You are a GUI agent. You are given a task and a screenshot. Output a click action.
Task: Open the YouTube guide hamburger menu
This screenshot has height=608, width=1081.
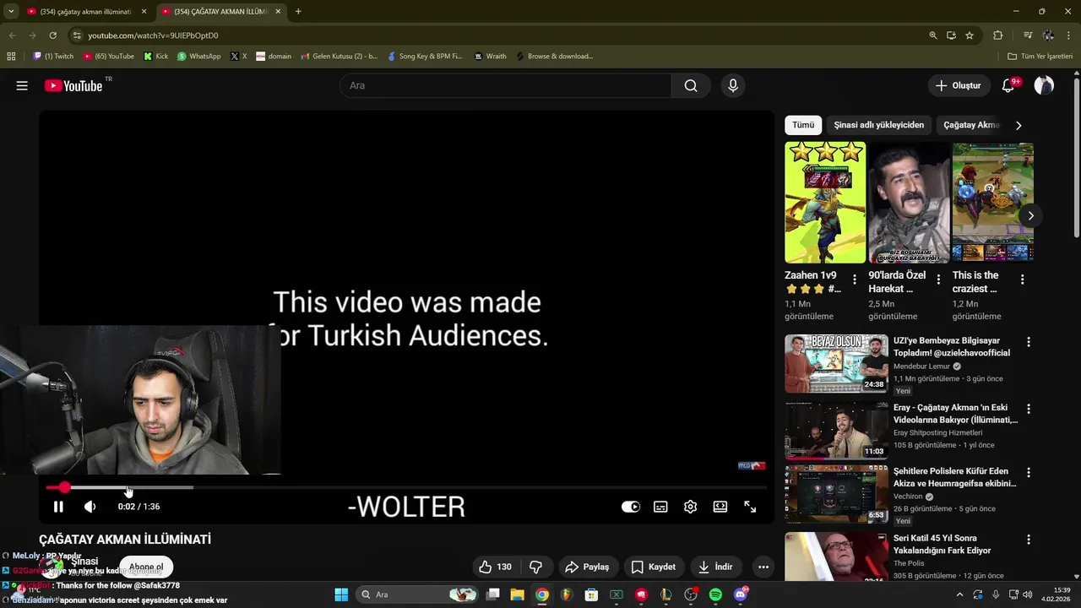tap(22, 85)
